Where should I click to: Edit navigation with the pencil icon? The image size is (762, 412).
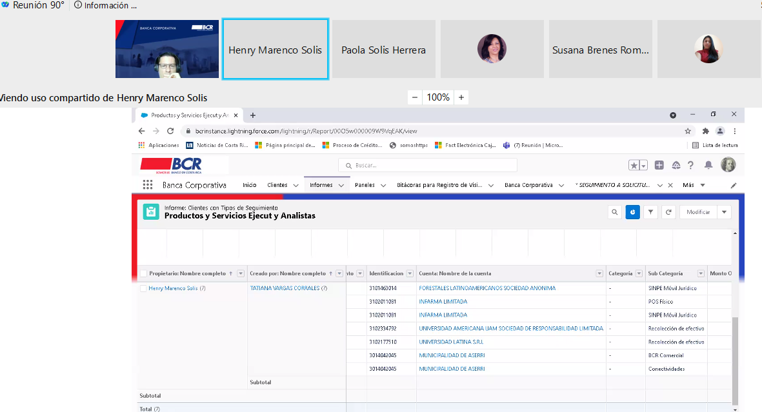point(734,185)
